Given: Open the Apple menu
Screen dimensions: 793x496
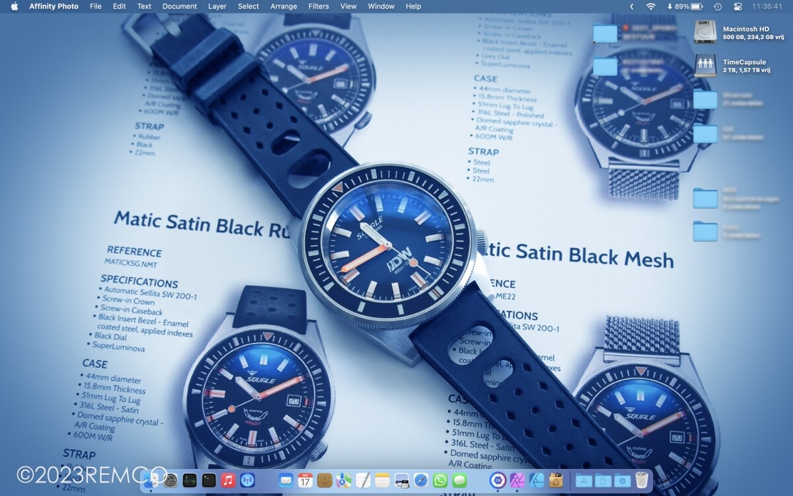Looking at the screenshot, I should (x=15, y=6).
